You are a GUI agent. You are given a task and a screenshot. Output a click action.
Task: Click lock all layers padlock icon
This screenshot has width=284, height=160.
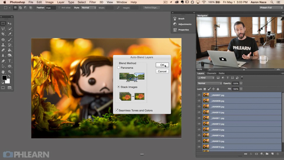coord(218,89)
